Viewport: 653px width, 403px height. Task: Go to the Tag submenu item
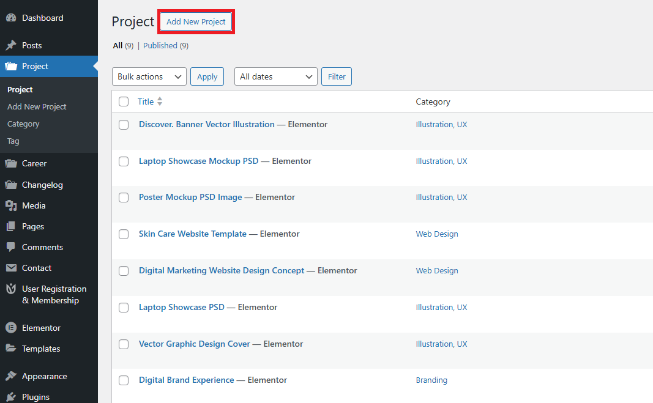pyautogui.click(x=13, y=141)
